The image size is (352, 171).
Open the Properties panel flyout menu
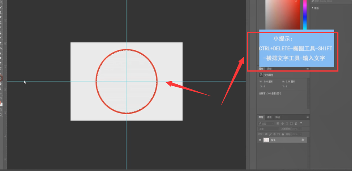(x=307, y=69)
